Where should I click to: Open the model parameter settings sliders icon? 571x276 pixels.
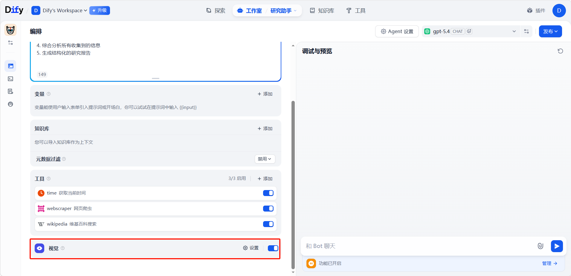[526, 31]
